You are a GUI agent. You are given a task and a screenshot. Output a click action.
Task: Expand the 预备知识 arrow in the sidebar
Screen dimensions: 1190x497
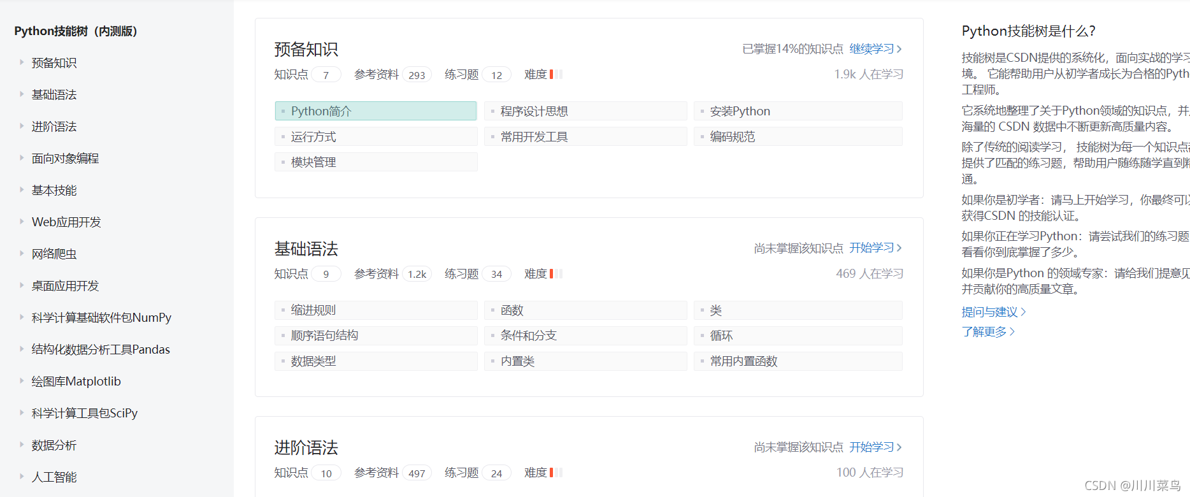pyautogui.click(x=22, y=62)
